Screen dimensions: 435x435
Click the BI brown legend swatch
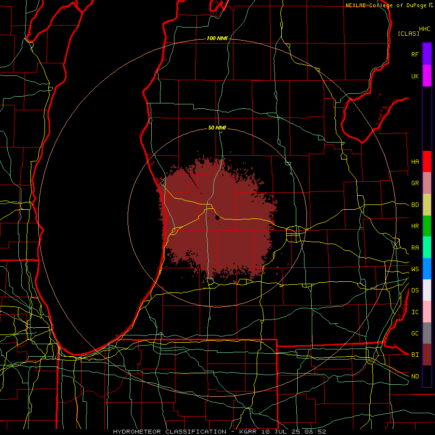pyautogui.click(x=427, y=355)
